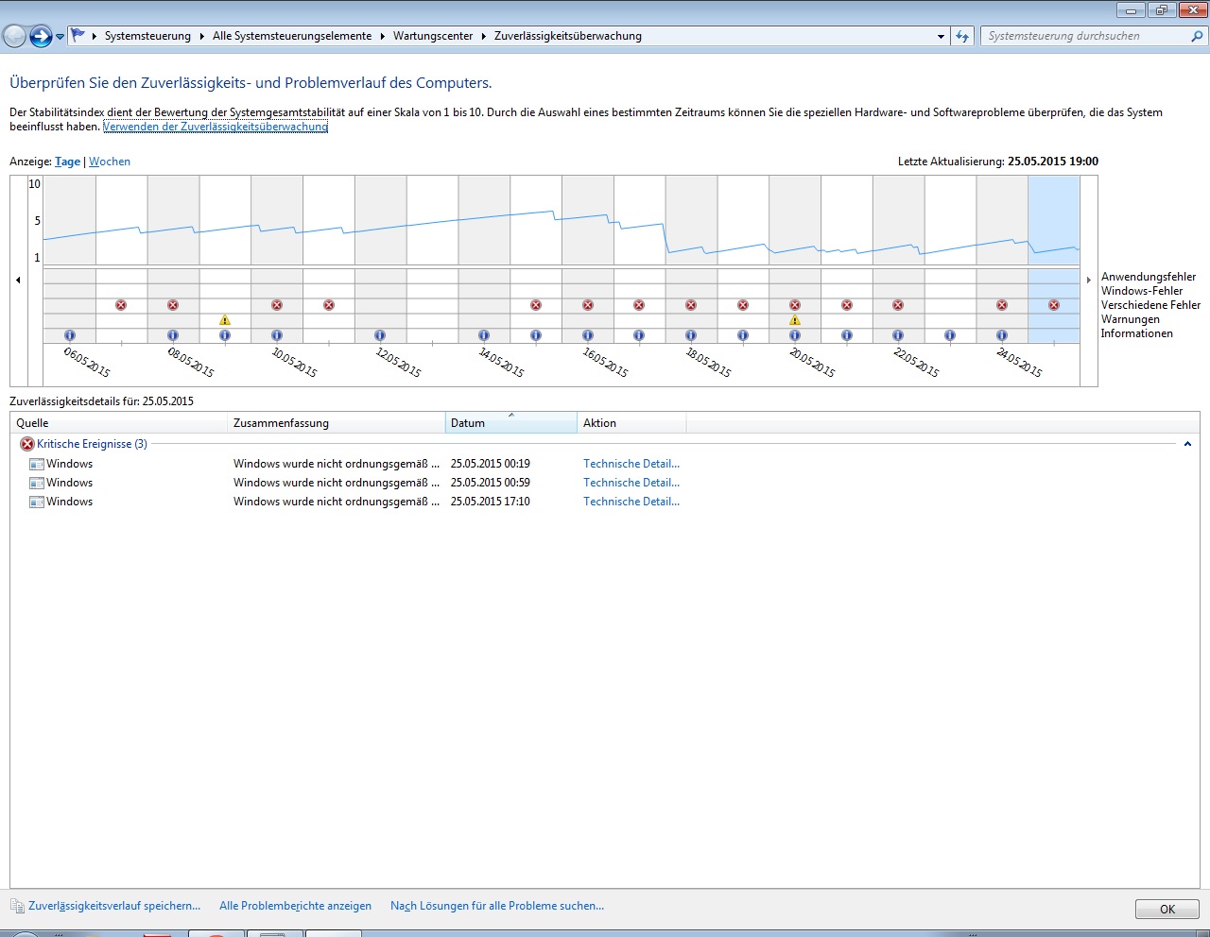
Task: Click Alle Problemberichte anzeigen link
Action: (x=295, y=906)
